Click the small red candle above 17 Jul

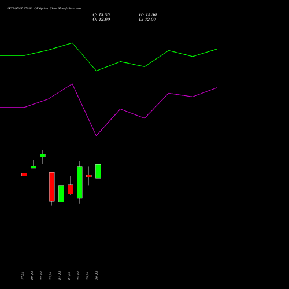(24, 175)
